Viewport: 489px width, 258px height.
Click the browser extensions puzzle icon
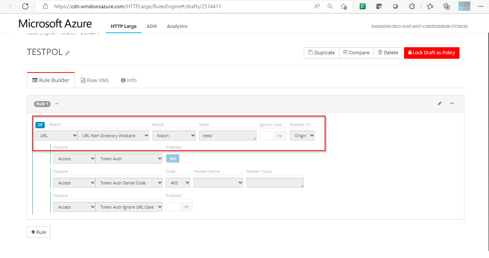(x=412, y=6)
